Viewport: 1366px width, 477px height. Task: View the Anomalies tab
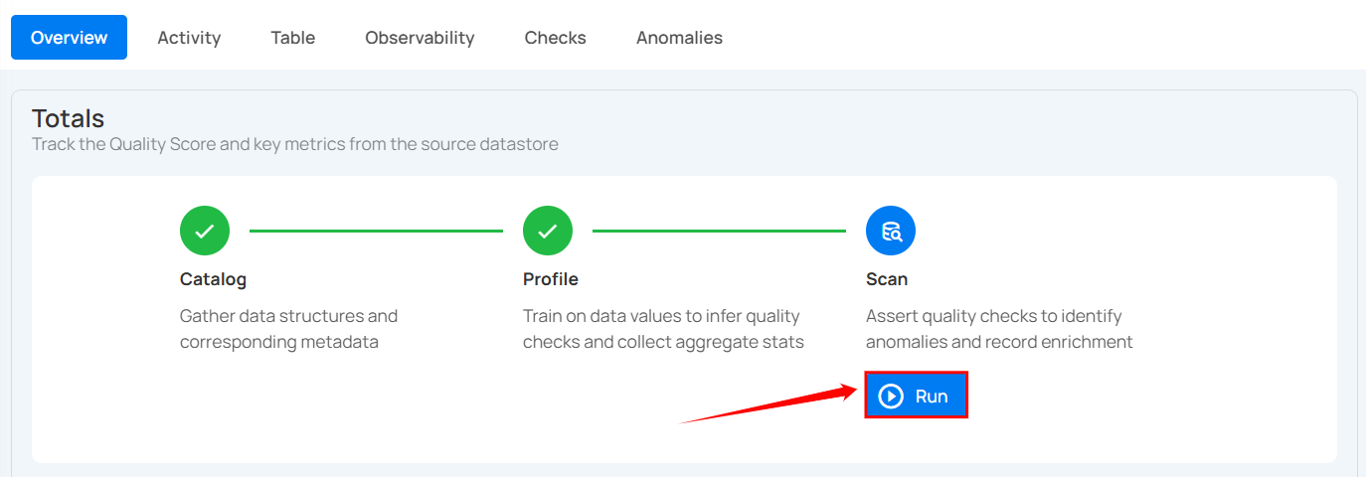679,38
